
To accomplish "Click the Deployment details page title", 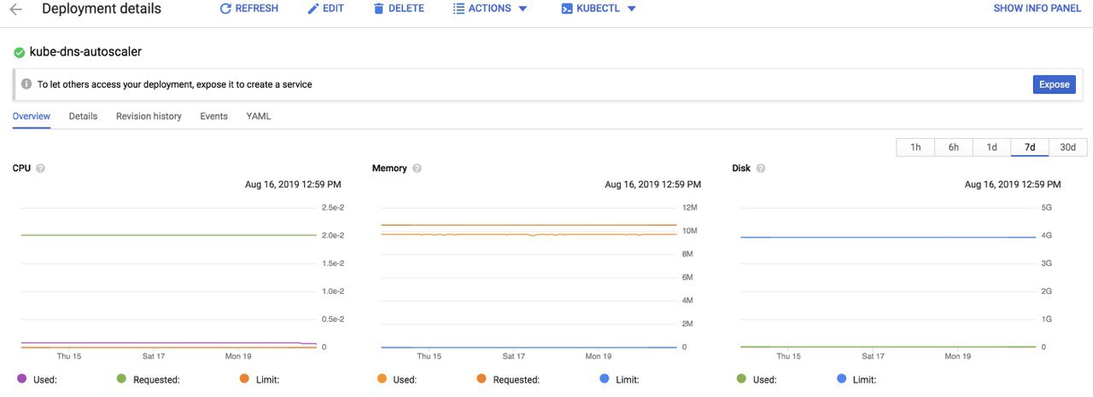I will [101, 9].
